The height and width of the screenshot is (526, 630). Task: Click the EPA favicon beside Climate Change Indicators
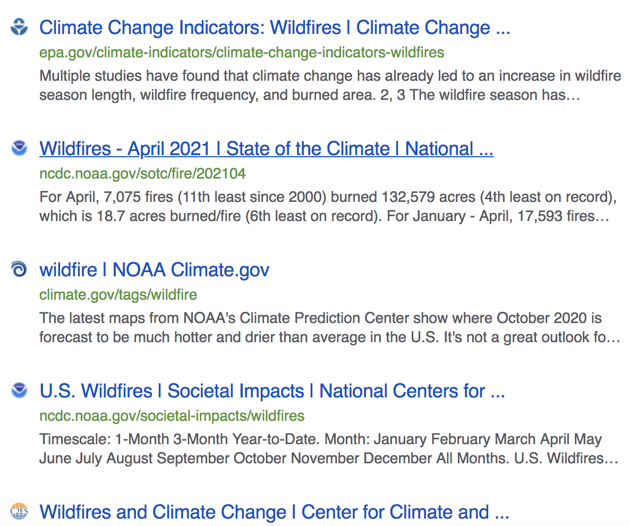[19, 27]
